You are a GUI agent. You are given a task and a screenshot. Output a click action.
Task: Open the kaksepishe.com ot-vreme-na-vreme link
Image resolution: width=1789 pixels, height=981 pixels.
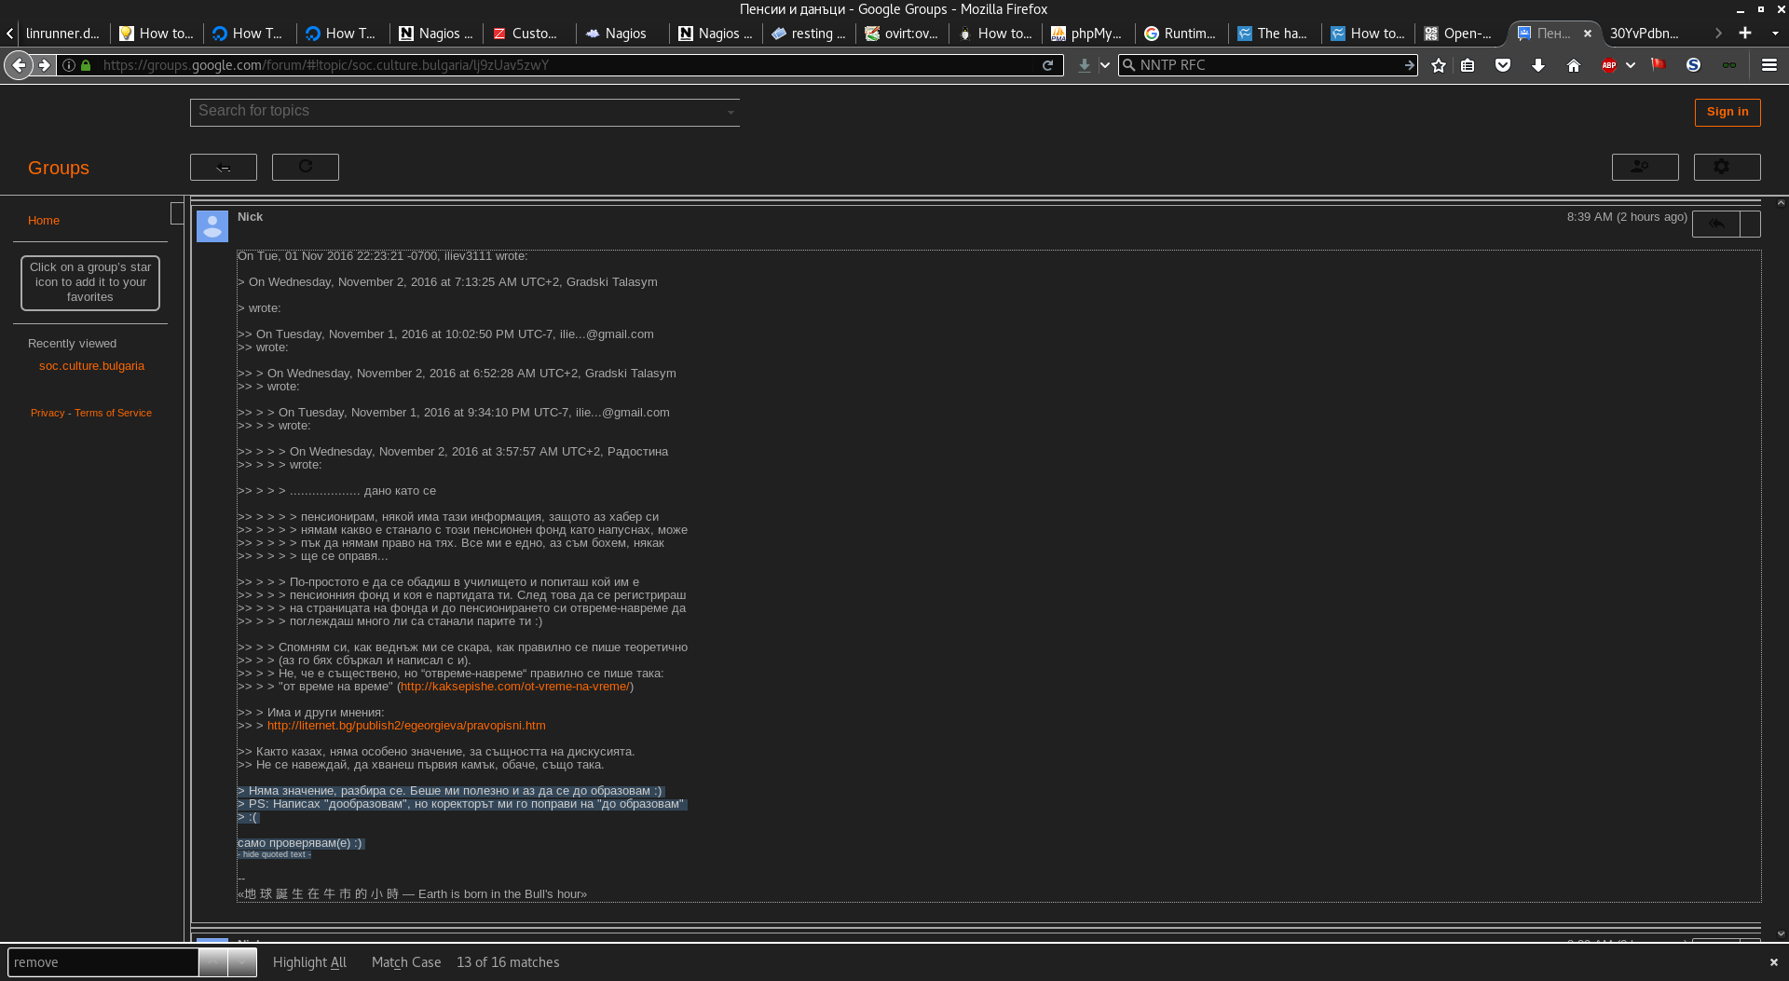(x=515, y=687)
